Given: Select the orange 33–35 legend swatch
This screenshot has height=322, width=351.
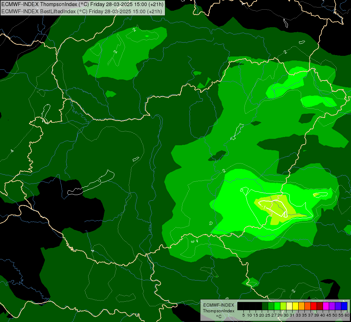Looking at the screenshot, I should click(x=302, y=306).
